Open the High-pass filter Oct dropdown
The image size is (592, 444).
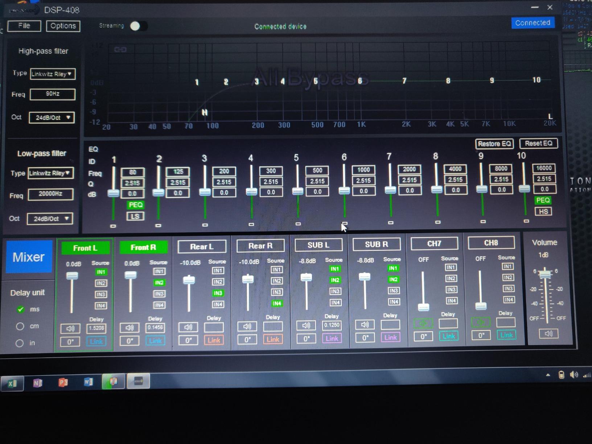pos(52,118)
